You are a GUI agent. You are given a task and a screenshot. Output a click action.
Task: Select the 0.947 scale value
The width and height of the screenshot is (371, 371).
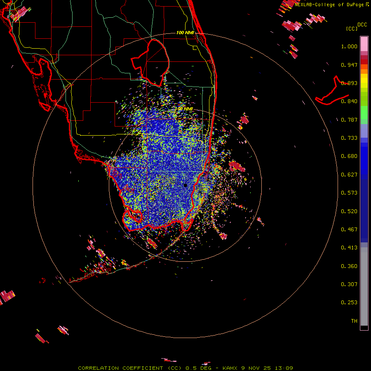click(349, 65)
